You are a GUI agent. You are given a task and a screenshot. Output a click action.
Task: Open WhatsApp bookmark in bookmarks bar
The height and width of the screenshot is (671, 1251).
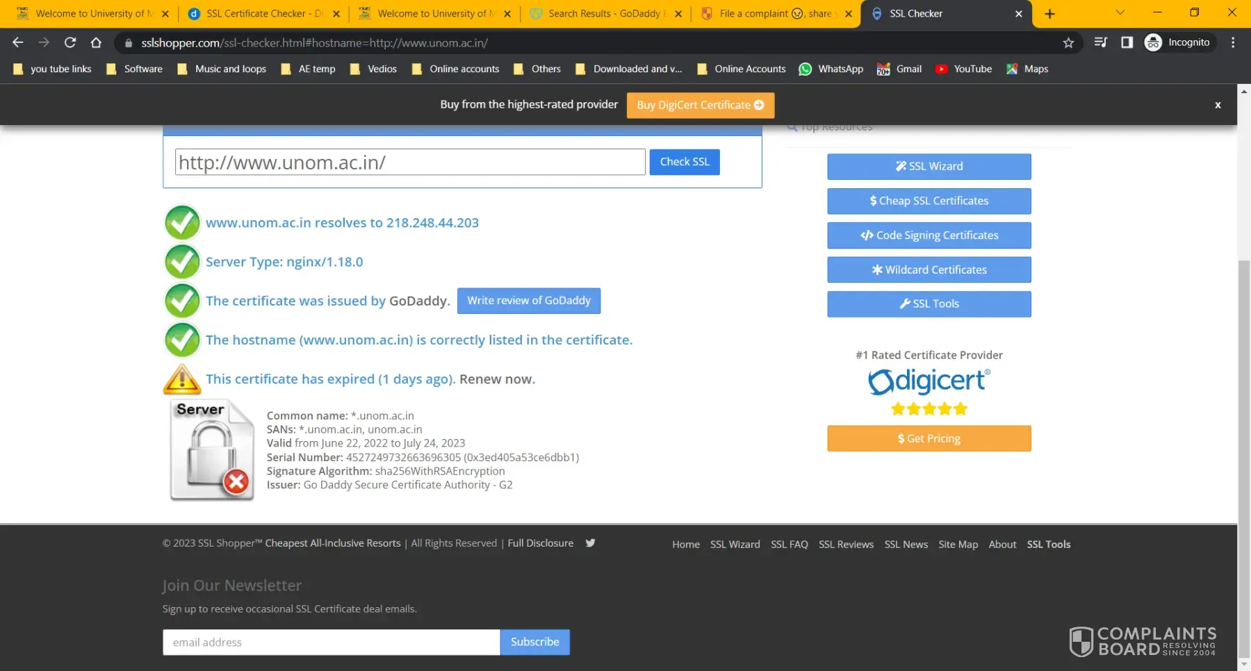831,69
